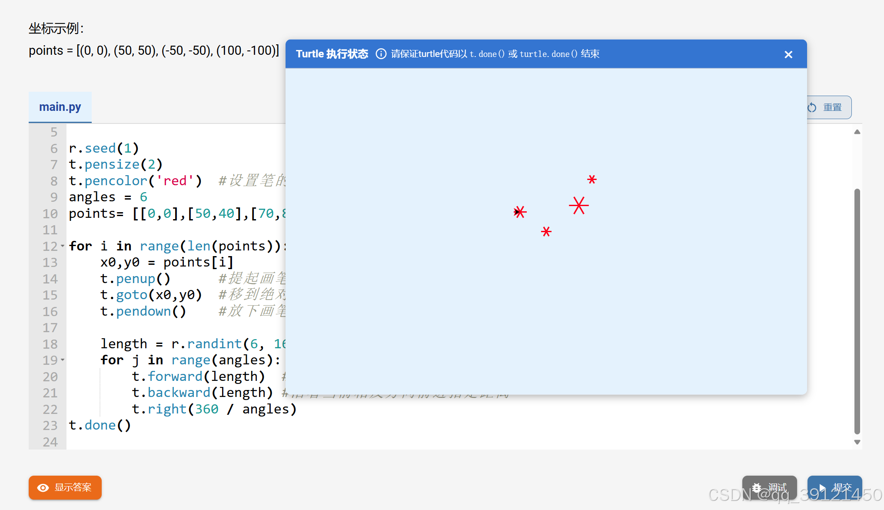The width and height of the screenshot is (884, 510).
Task: Click the eye icon on 显示答案 button
Action: (43, 487)
